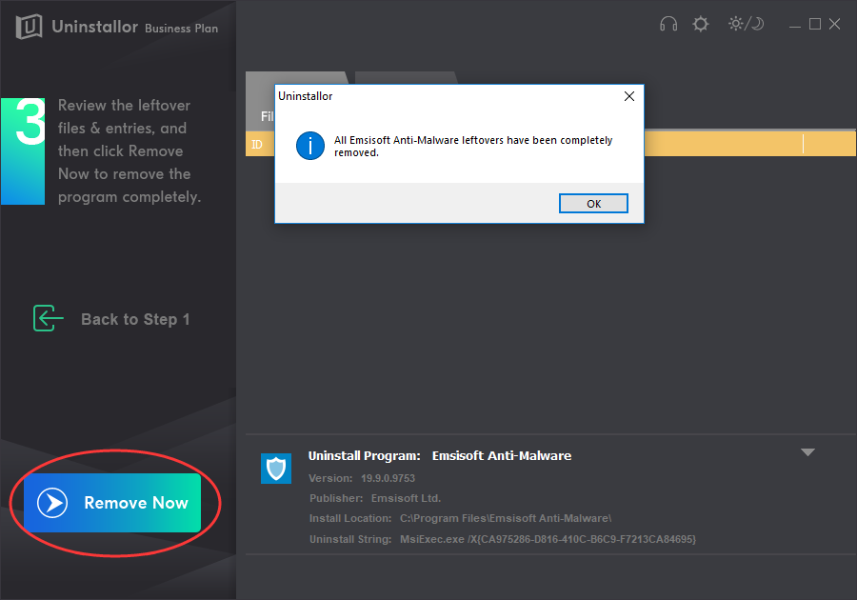Click the publisher text Emsisoft Ltd.
This screenshot has height=600, width=857.
click(x=406, y=498)
